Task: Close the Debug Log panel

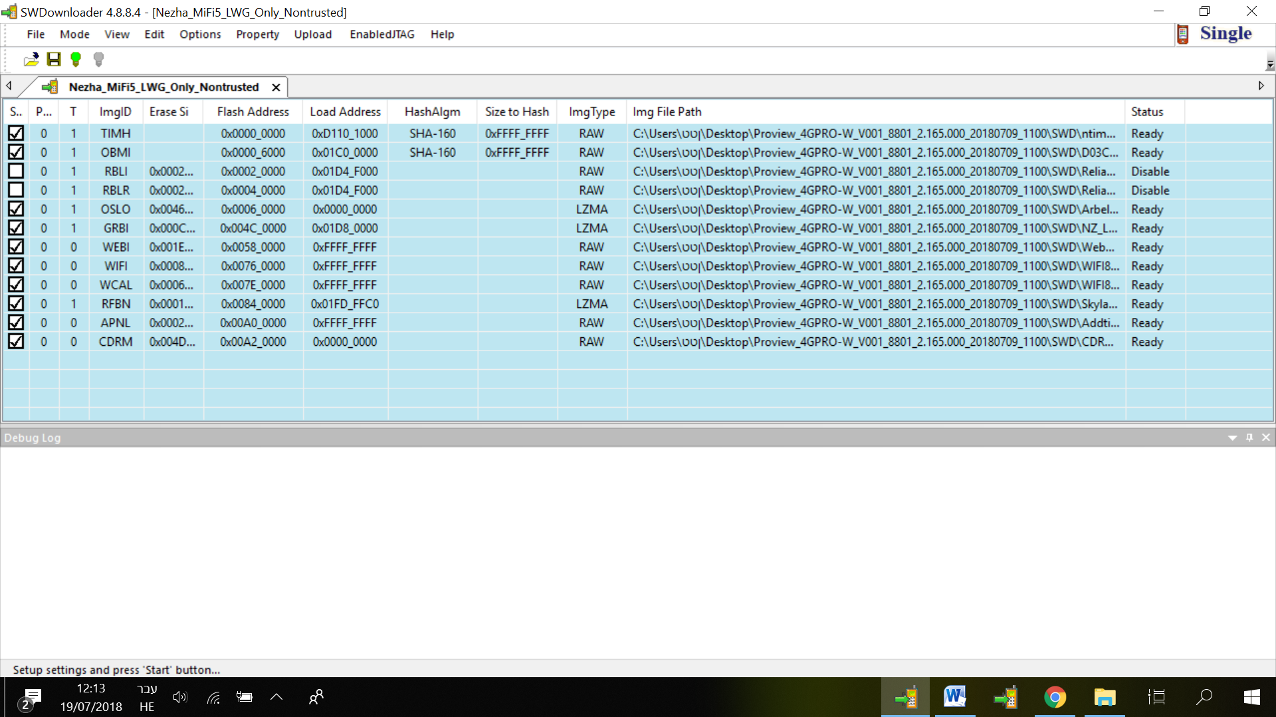Action: pos(1266,438)
